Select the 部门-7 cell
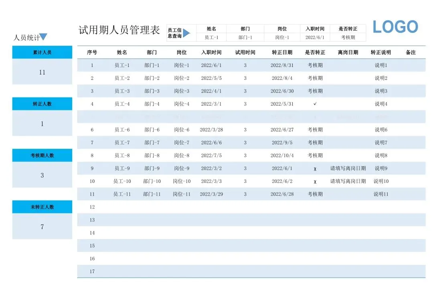433x286 pixels. (152, 142)
